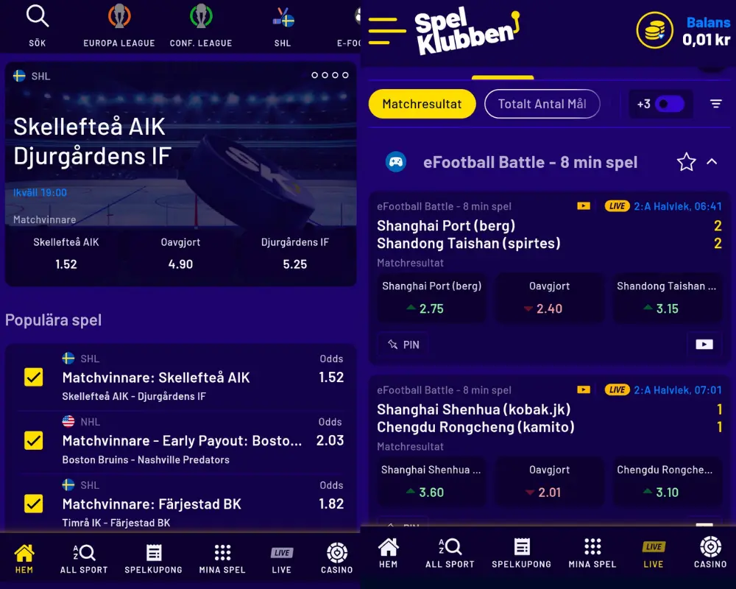The height and width of the screenshot is (589, 736).
Task: Bet Oavgjort at 4.90 in banner
Action: (181, 253)
